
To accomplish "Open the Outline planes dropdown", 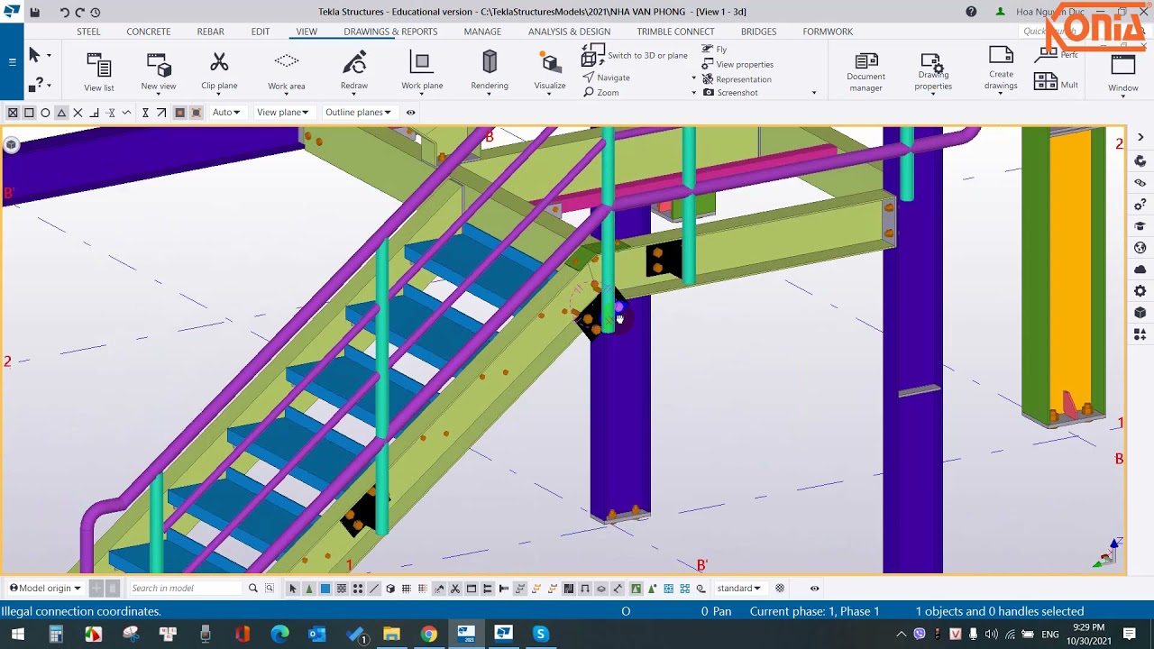I will point(358,113).
